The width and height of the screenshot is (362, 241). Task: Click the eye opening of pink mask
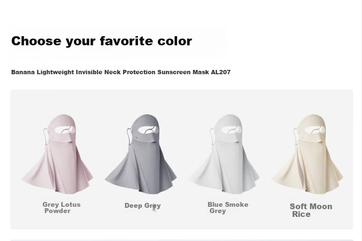[x=66, y=130]
